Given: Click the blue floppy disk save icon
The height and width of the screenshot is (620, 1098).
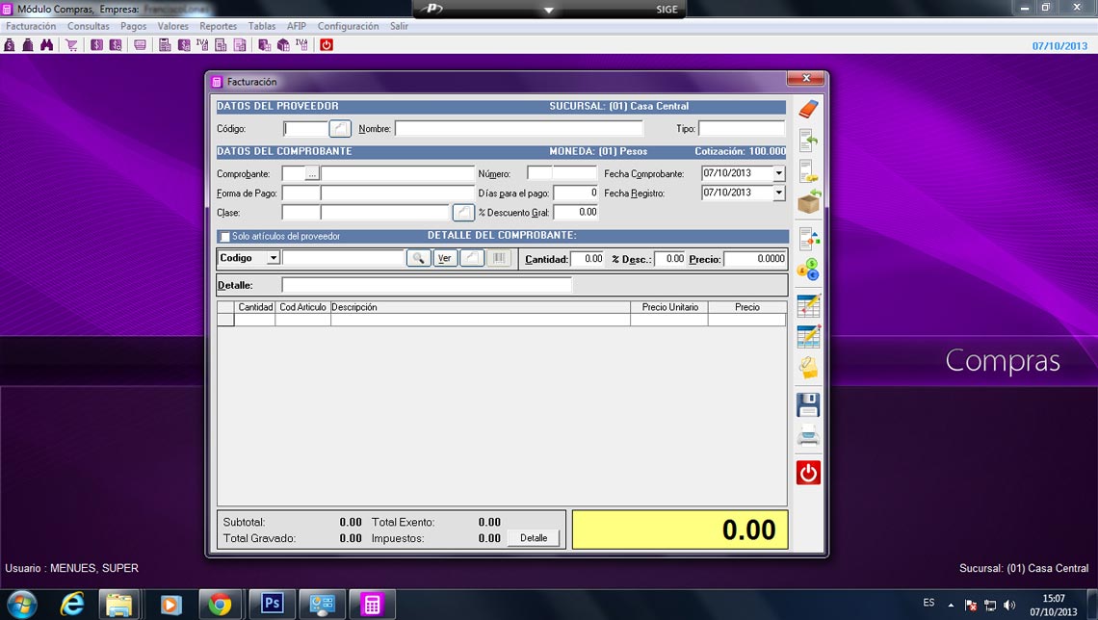Looking at the screenshot, I should click(x=808, y=405).
